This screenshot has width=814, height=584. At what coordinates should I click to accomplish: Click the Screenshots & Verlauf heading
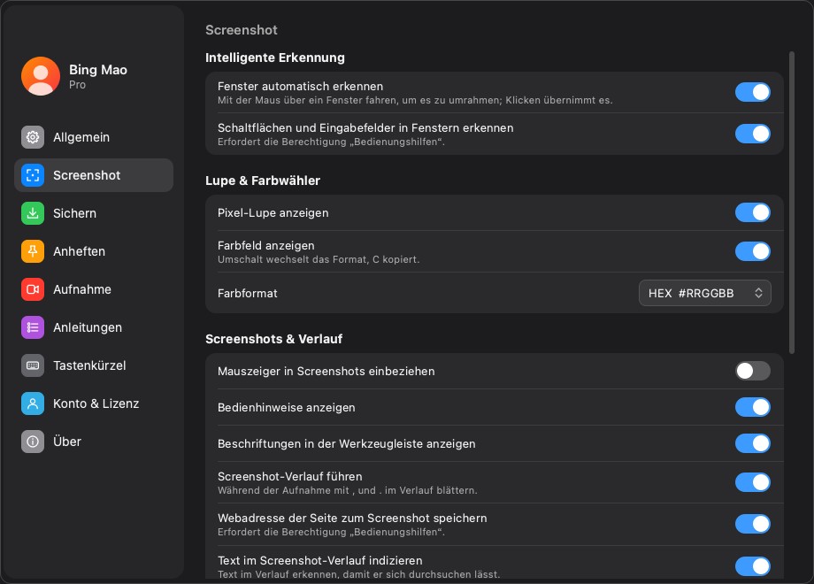[273, 339]
